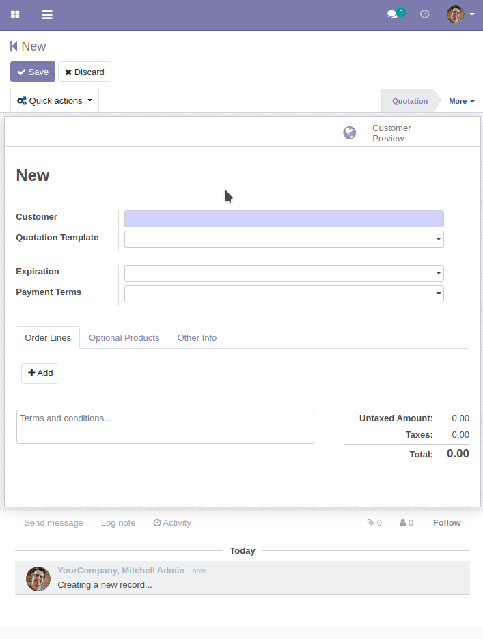483x639 pixels.
Task: Click the Customer input field
Action: [x=284, y=218]
